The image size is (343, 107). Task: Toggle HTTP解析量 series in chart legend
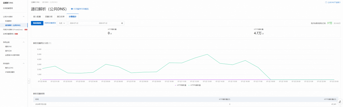180,85
